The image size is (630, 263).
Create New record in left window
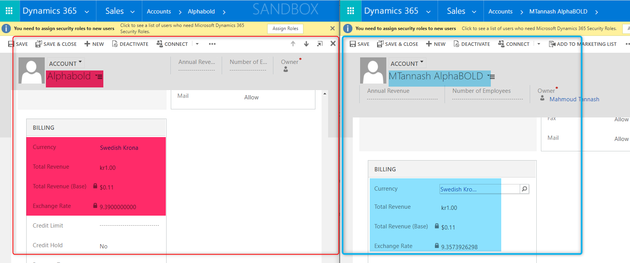tap(94, 44)
